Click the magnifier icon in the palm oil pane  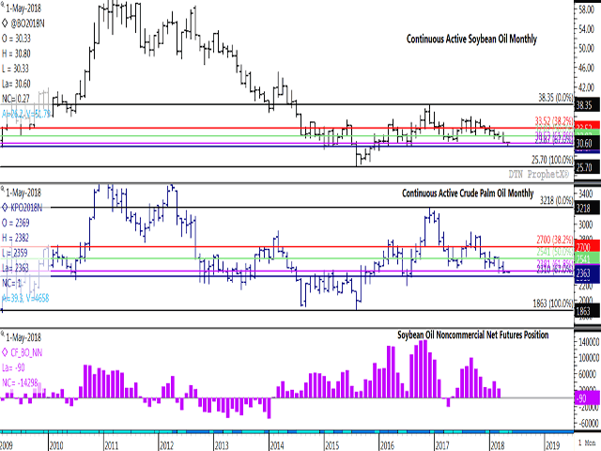click(x=2, y=188)
